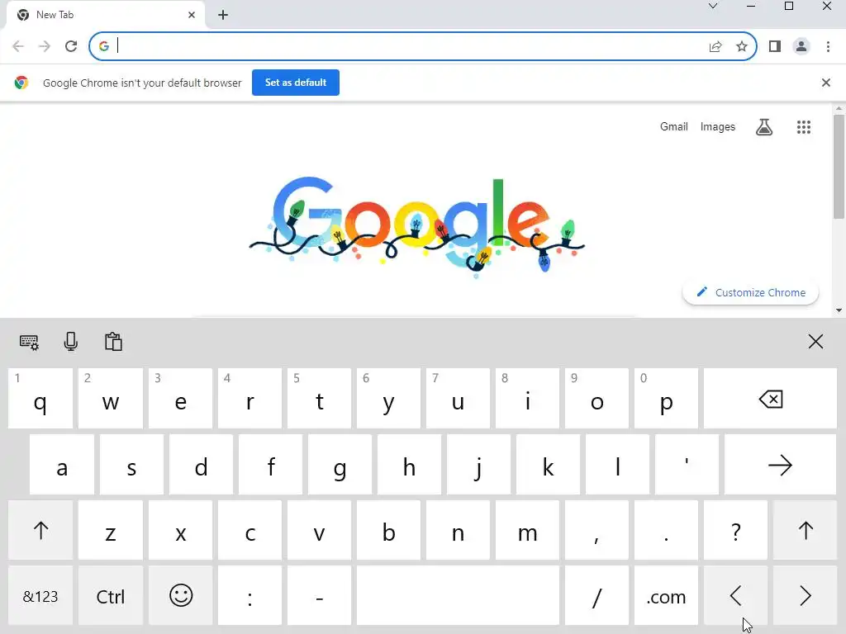Click the page's vertical scrollbar thumb
This screenshot has width=846, height=634.
click(x=839, y=166)
